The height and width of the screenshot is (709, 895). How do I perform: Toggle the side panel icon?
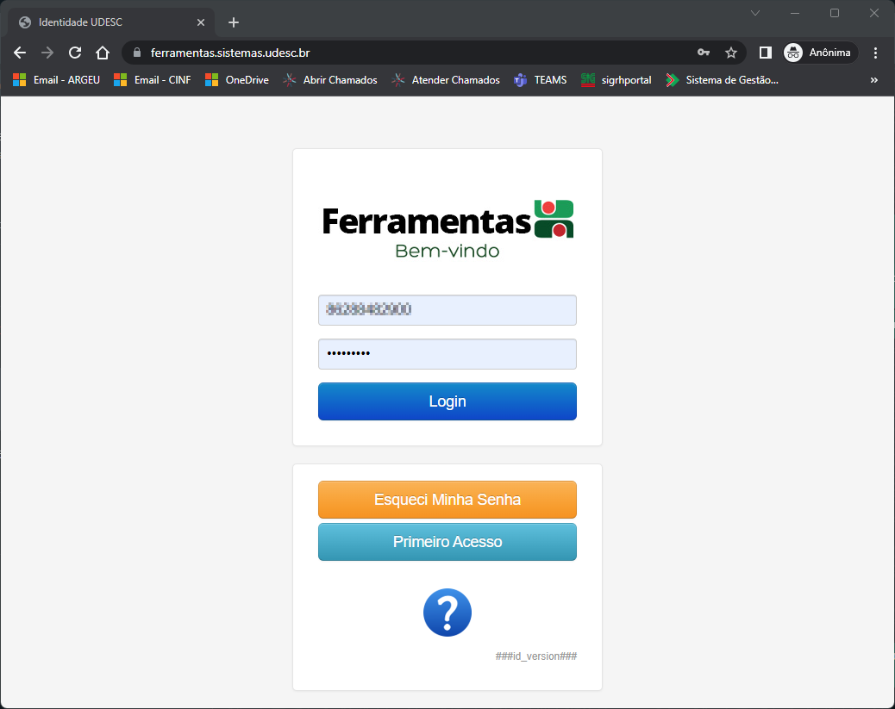click(x=766, y=53)
